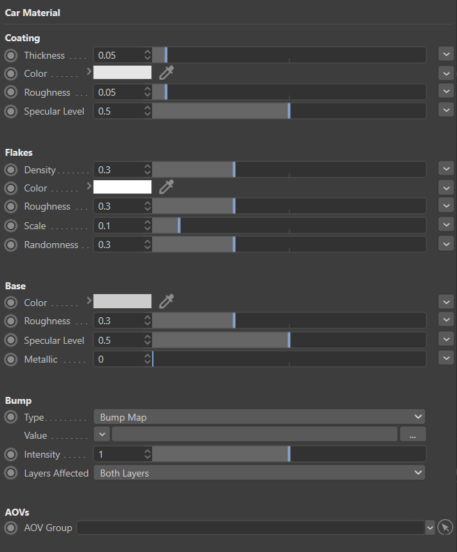457x552 pixels.
Task: Pick flake color with the eyedropper
Action: 166,187
